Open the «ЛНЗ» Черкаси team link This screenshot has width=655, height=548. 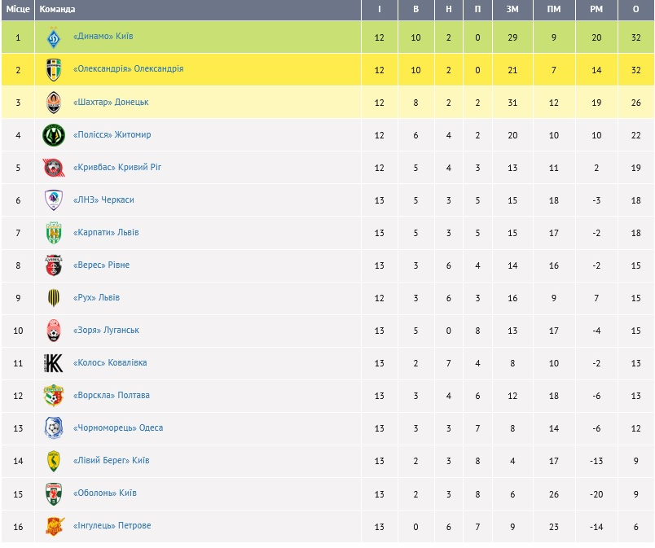[103, 199]
